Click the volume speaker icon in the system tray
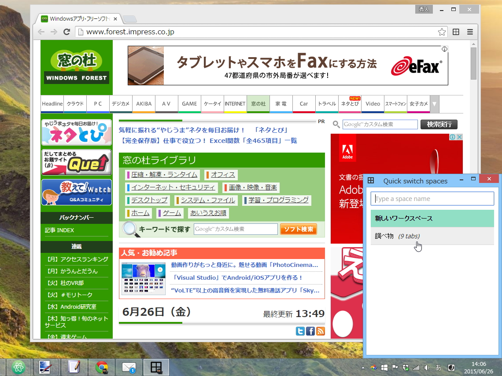Viewport: 502px width, 376px height. [x=427, y=368]
